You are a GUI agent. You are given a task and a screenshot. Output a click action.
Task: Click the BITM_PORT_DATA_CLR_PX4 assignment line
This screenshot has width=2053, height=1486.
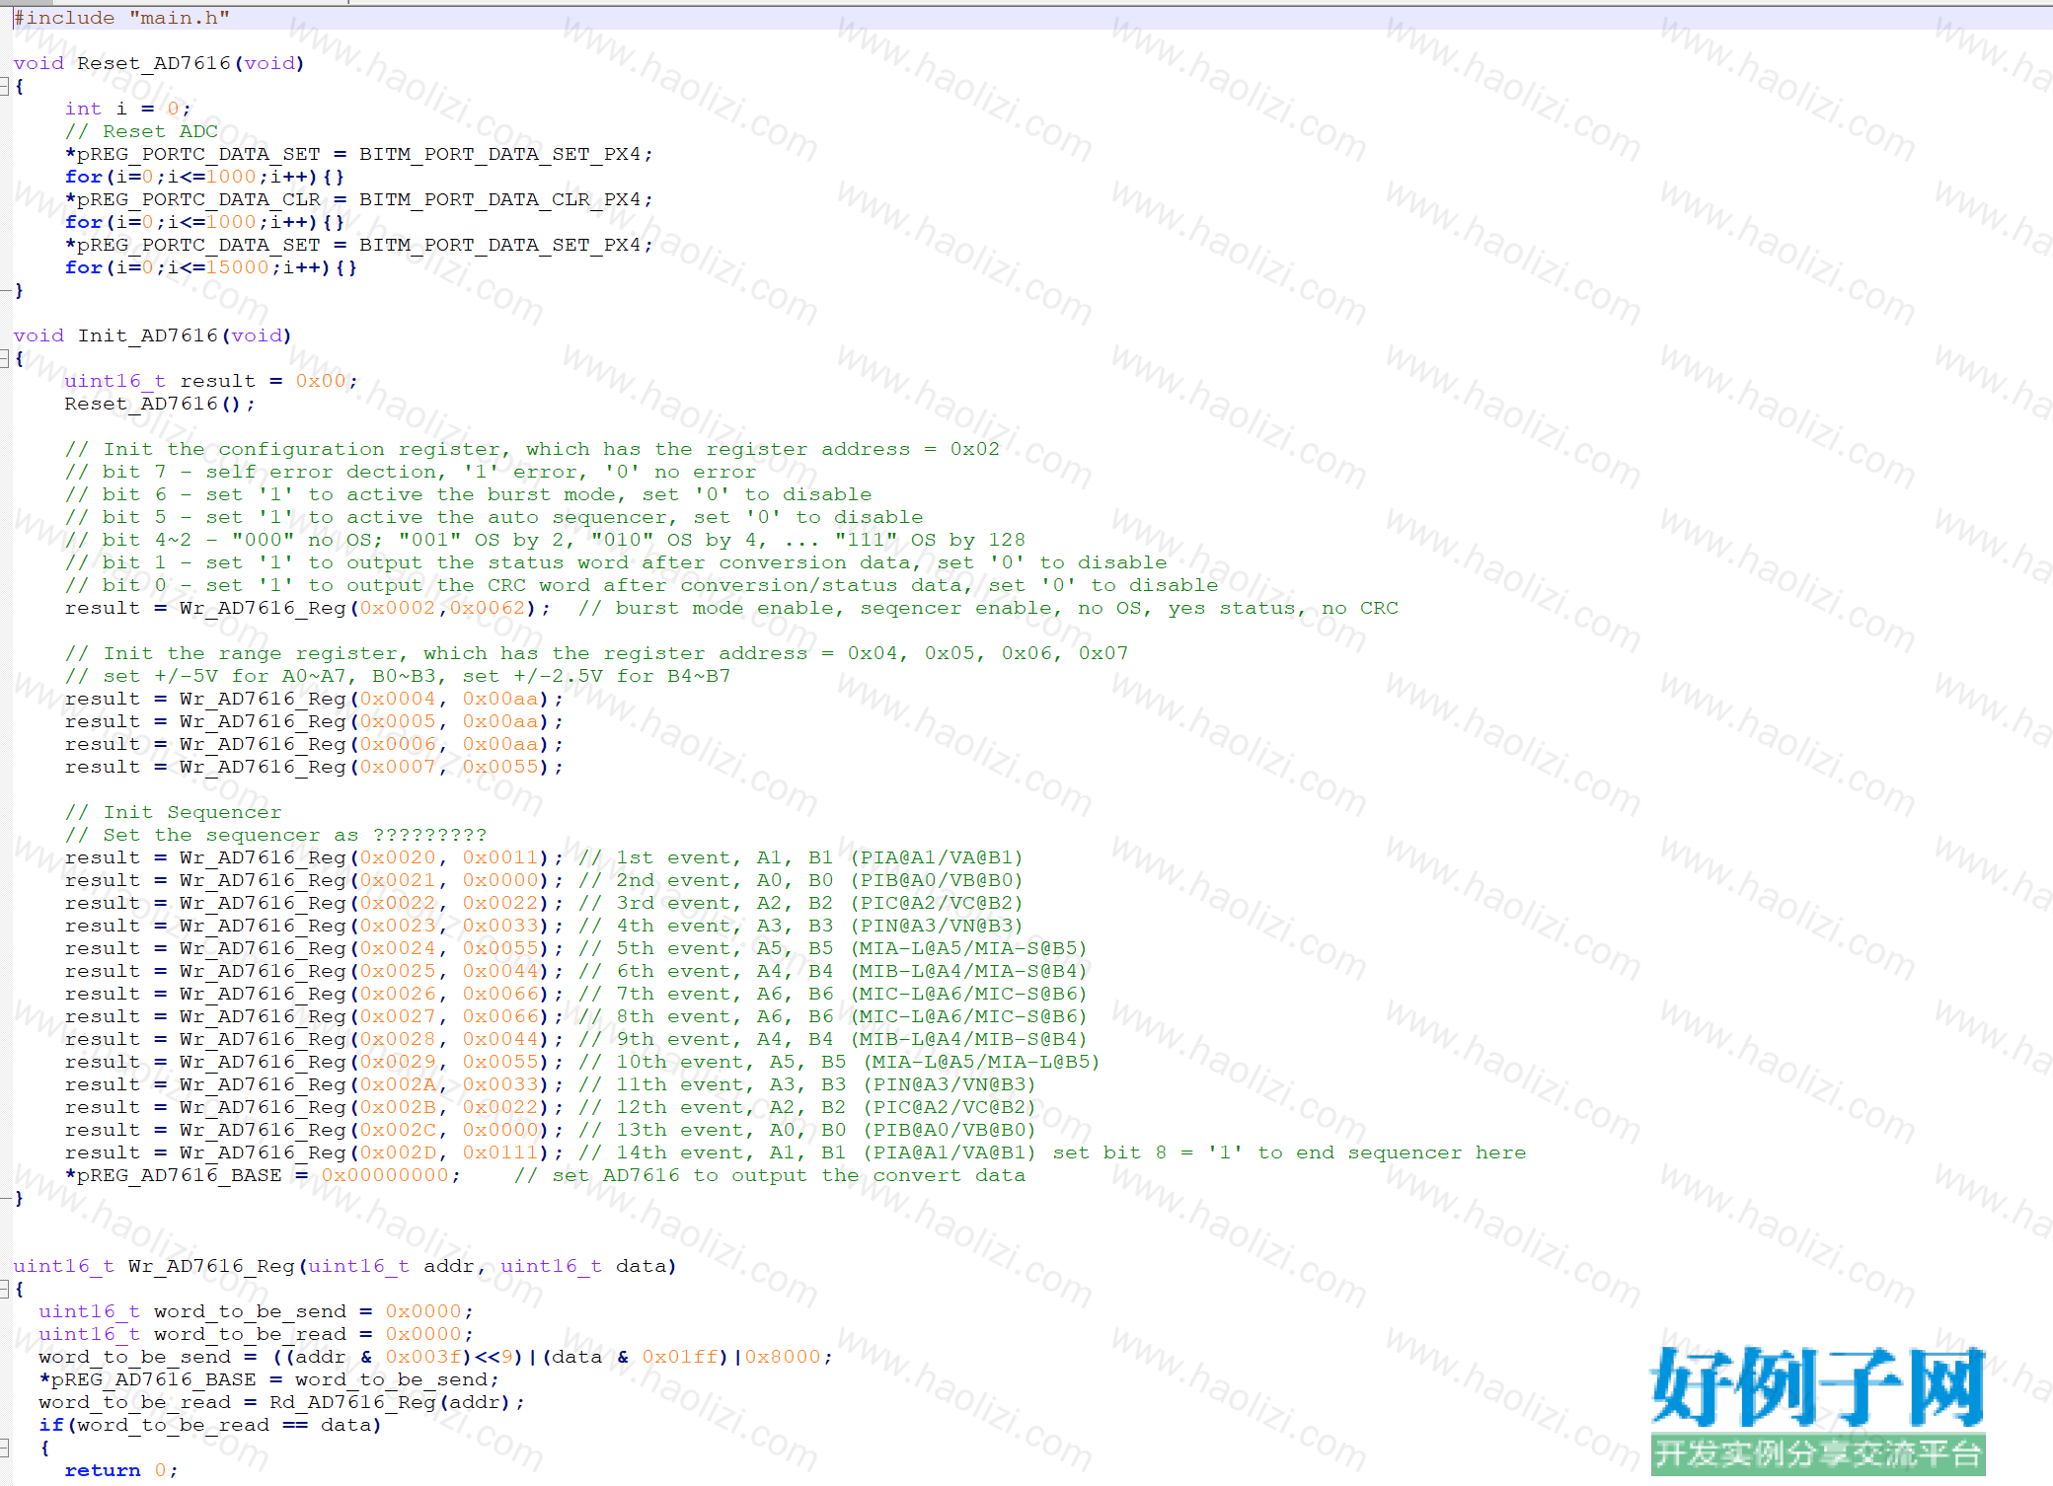point(359,199)
